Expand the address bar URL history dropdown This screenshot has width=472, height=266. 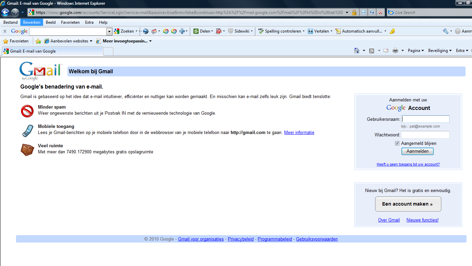[347, 13]
